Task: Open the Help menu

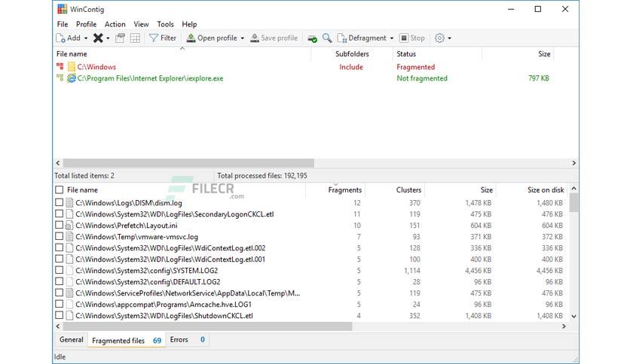Action: [189, 24]
